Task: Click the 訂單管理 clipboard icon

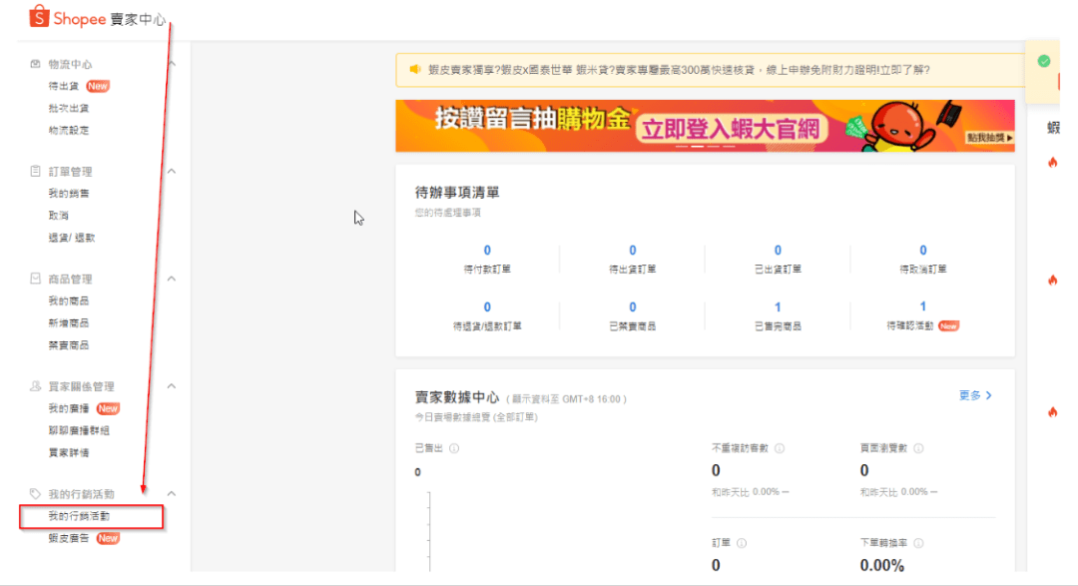Action: tap(35, 171)
